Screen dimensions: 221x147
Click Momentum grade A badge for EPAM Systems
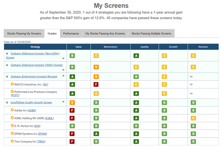(x=96, y=134)
